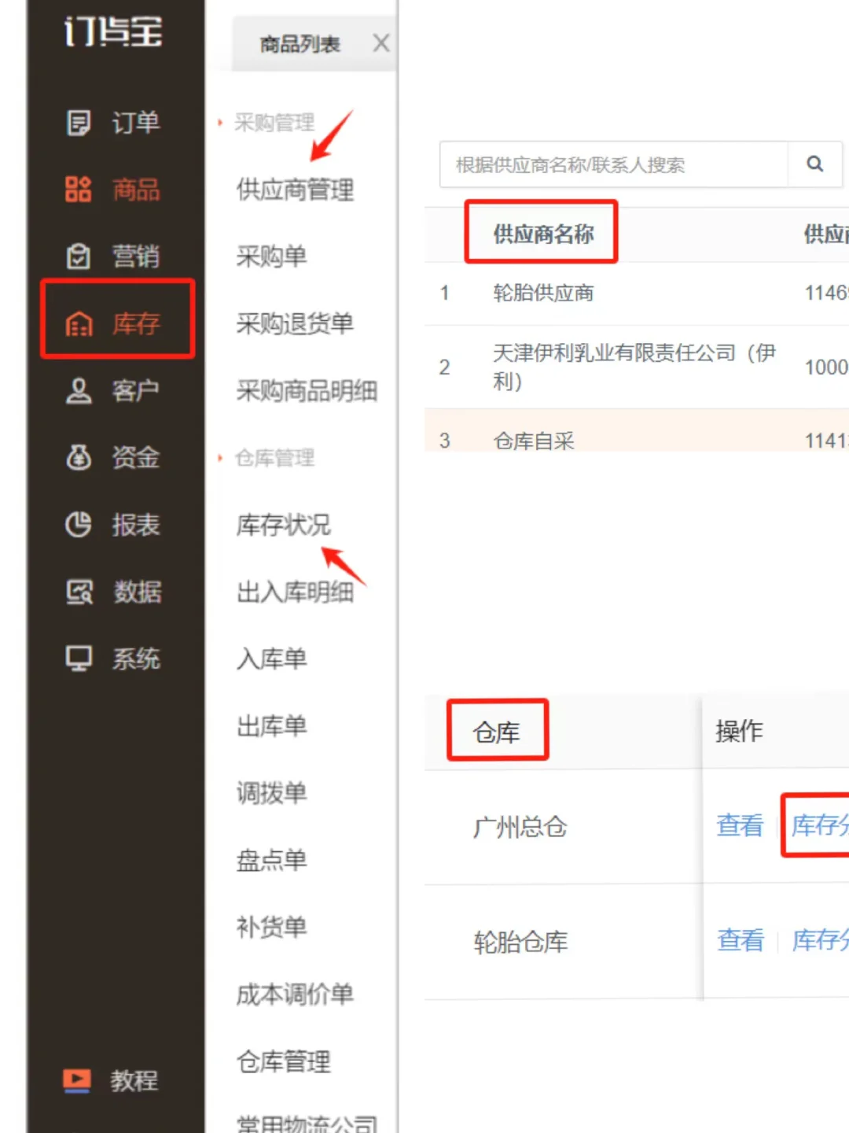
Task: Open the 客户 module icon
Action: 77,391
